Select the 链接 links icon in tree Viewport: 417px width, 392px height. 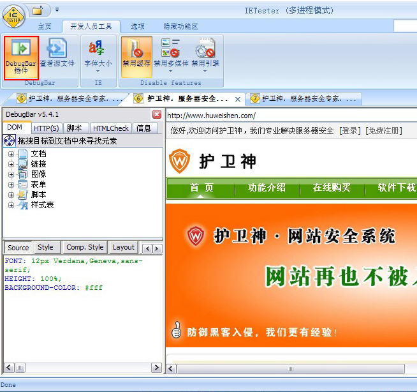[x=23, y=164]
